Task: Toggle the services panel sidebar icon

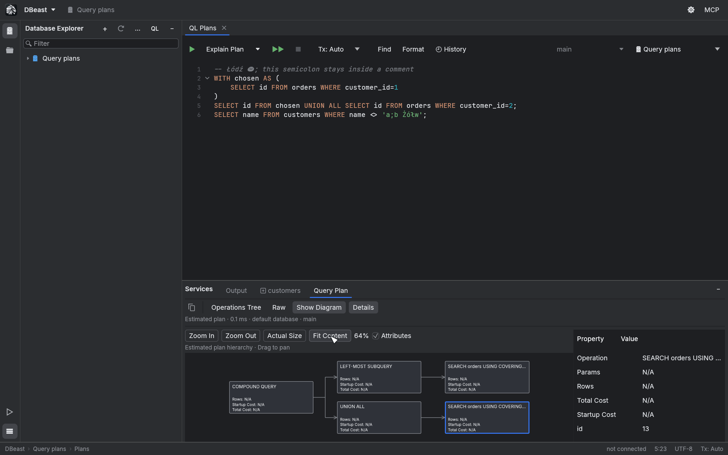Action: [10, 431]
